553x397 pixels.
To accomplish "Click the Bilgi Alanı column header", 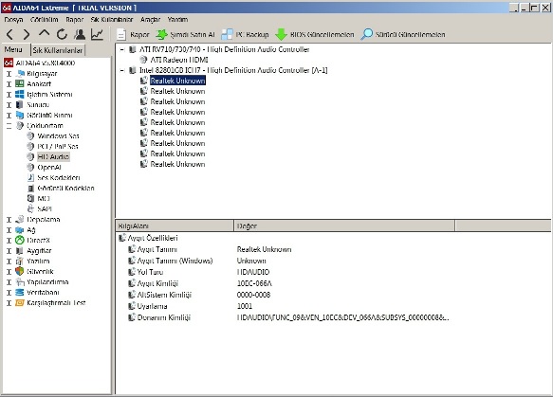I will pyautogui.click(x=175, y=226).
